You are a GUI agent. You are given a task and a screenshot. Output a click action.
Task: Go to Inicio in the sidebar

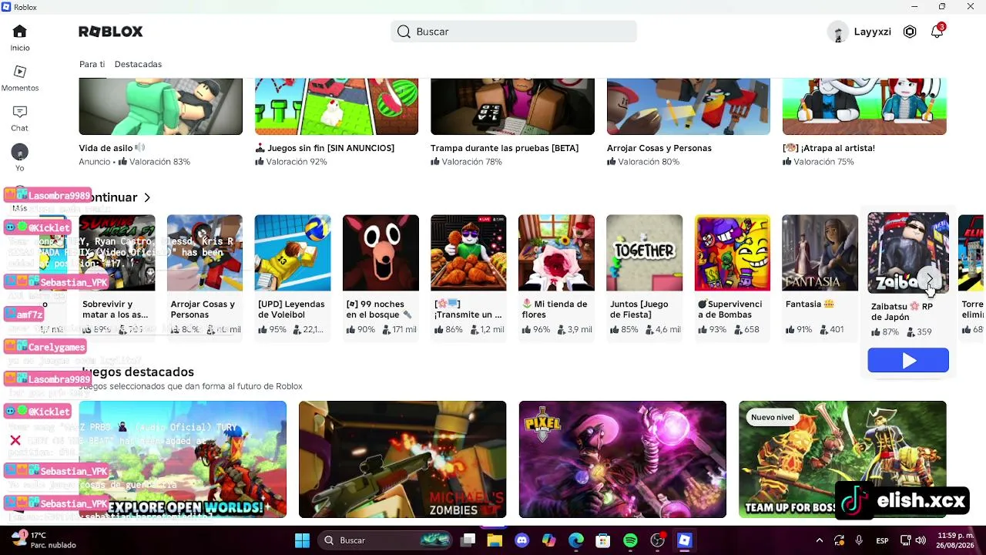click(x=20, y=37)
